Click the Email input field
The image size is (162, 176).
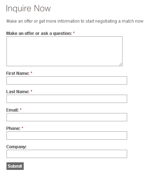coord(67,117)
